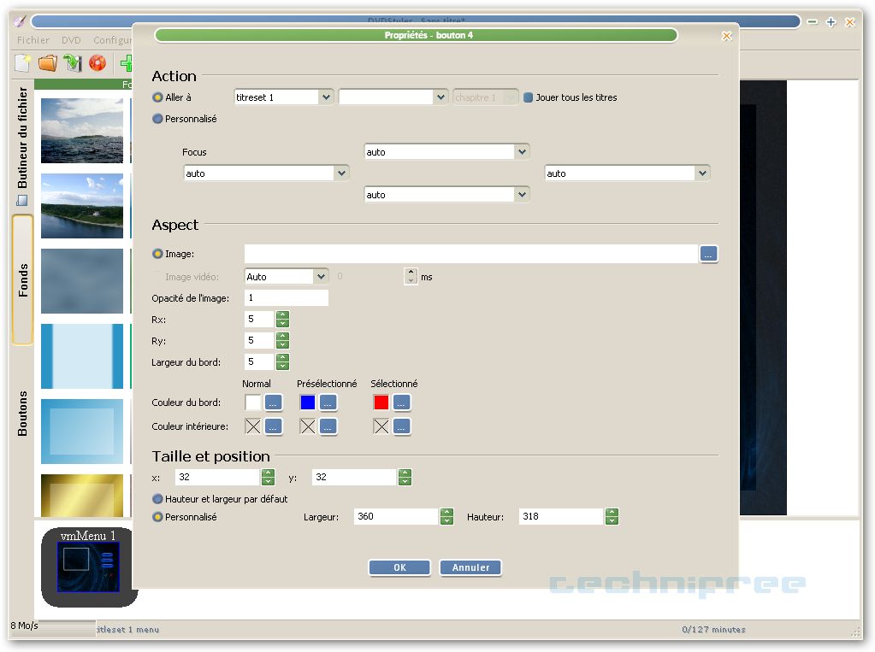Screen dimensions: 875x652
Task: Click the Opacité de l'image field
Action: point(286,298)
